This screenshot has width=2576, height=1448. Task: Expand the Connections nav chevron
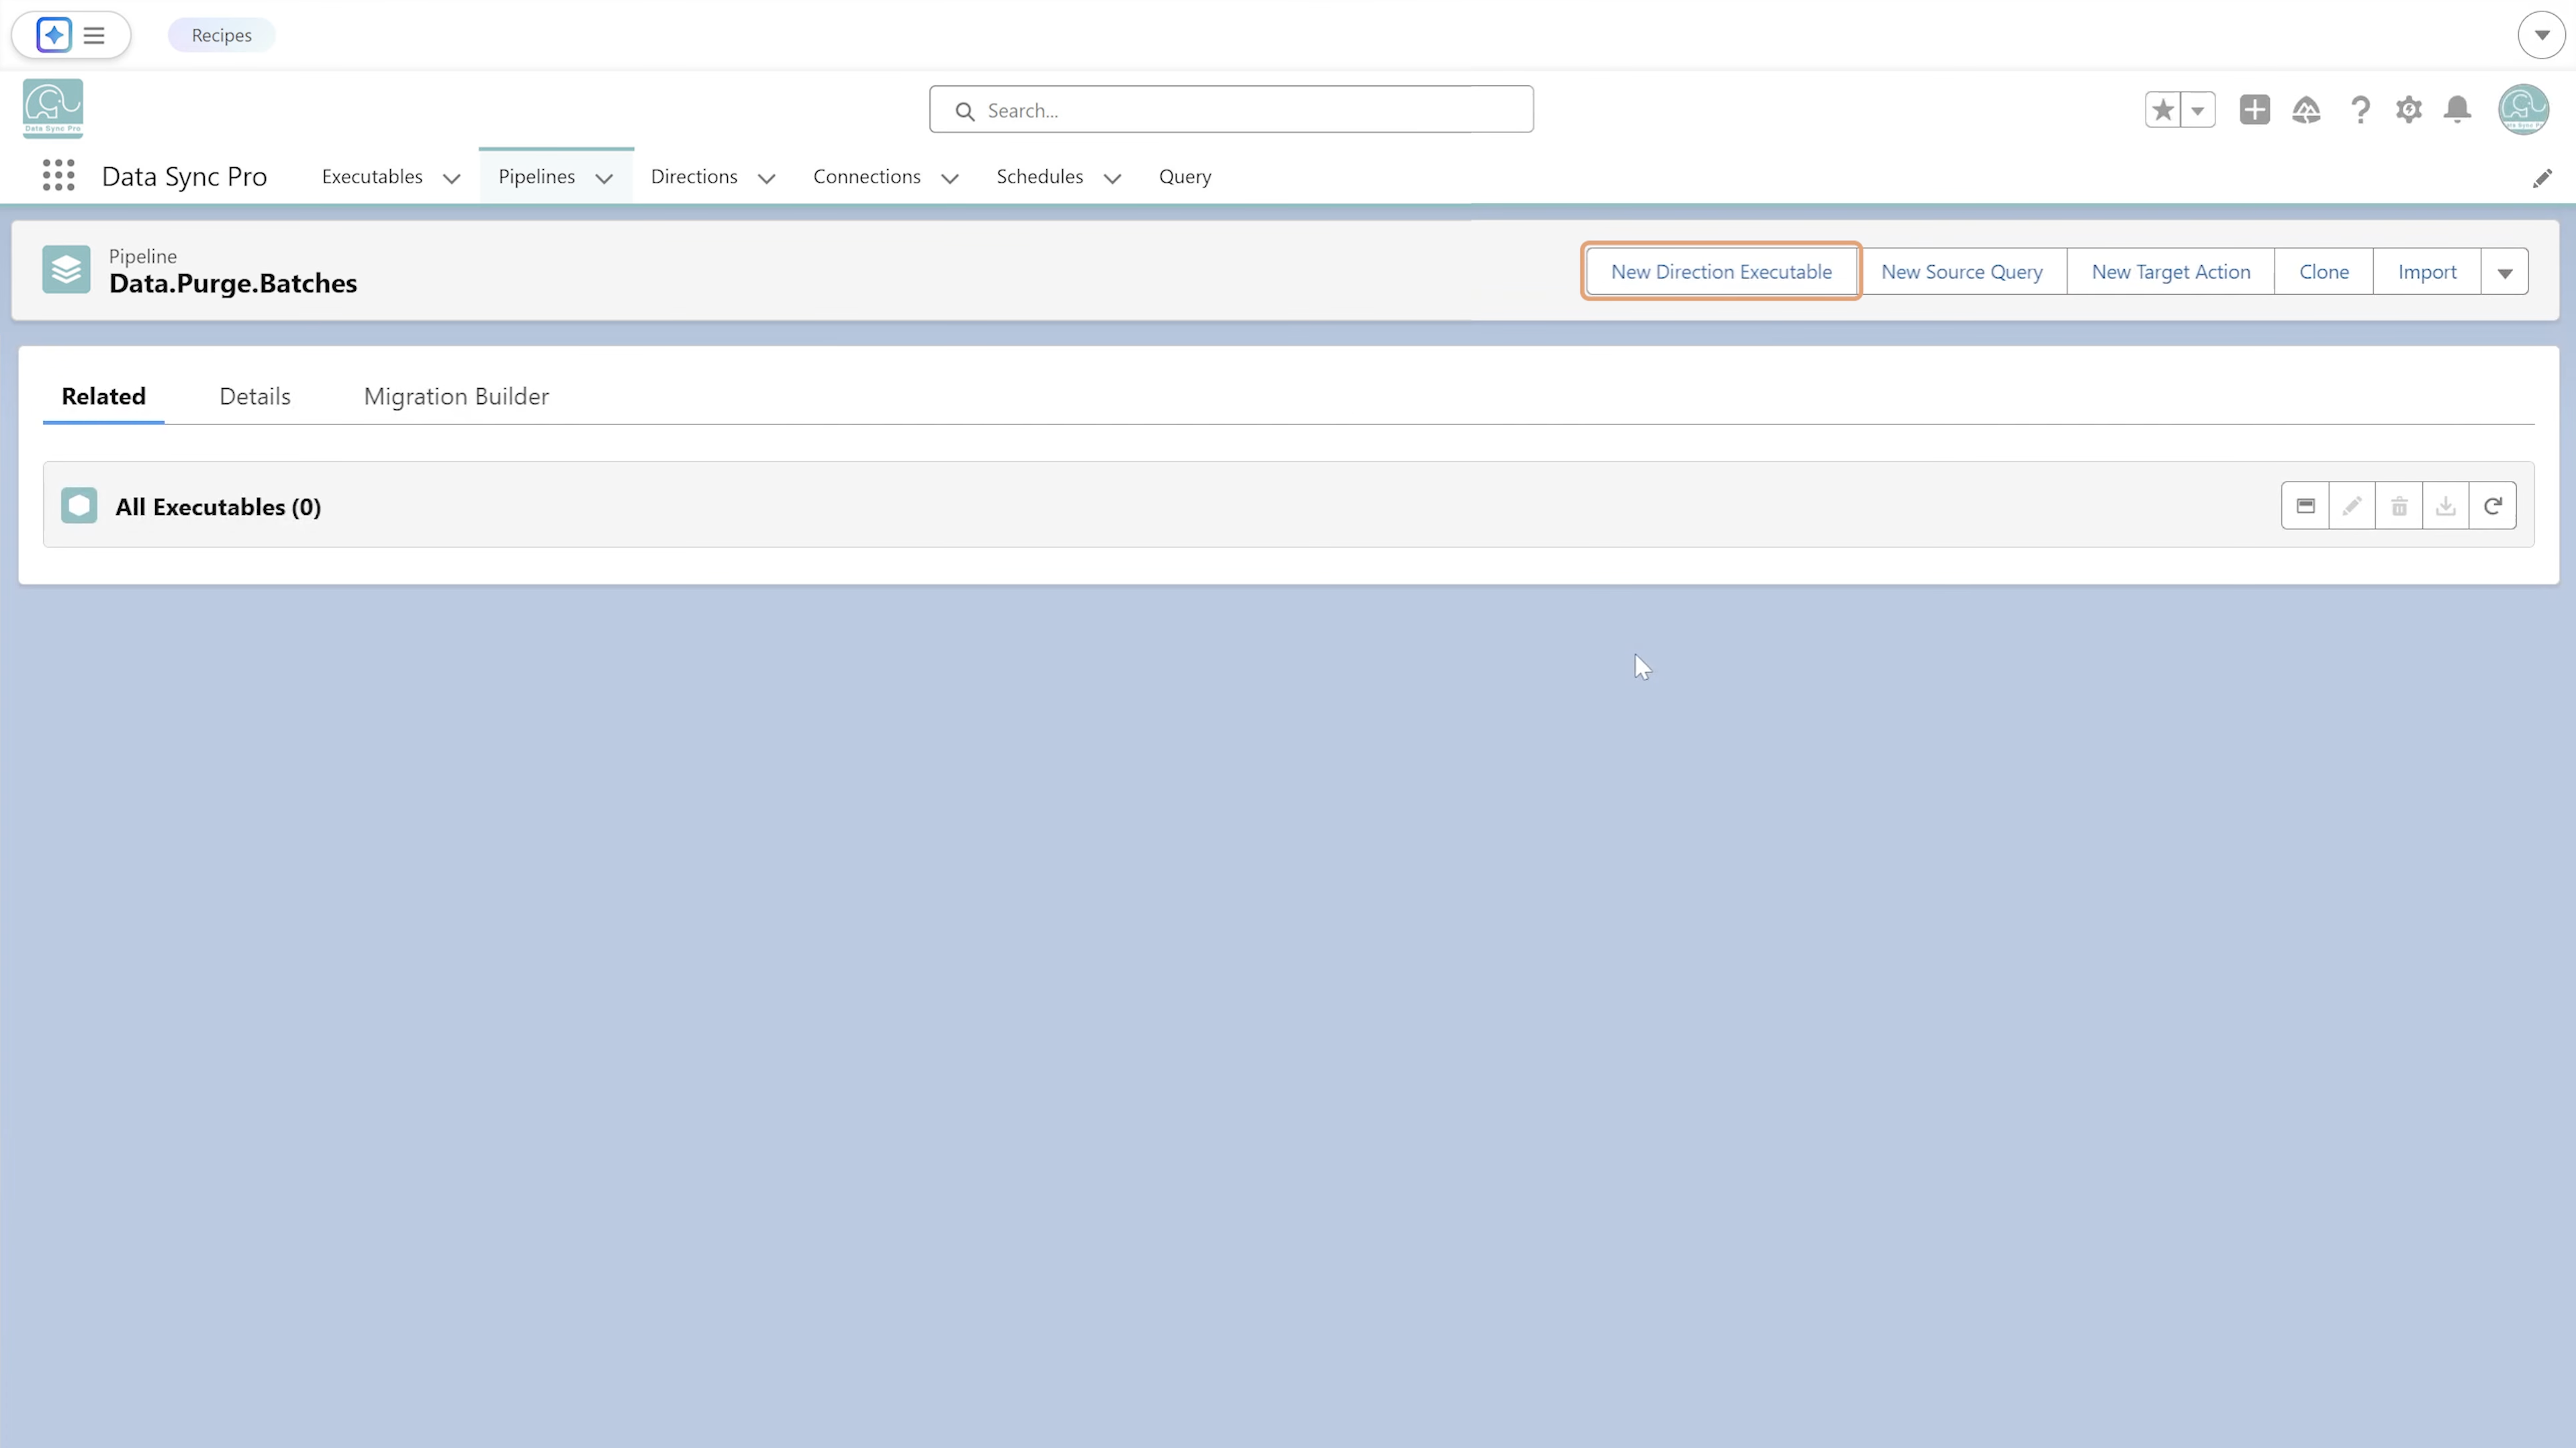[x=950, y=178]
